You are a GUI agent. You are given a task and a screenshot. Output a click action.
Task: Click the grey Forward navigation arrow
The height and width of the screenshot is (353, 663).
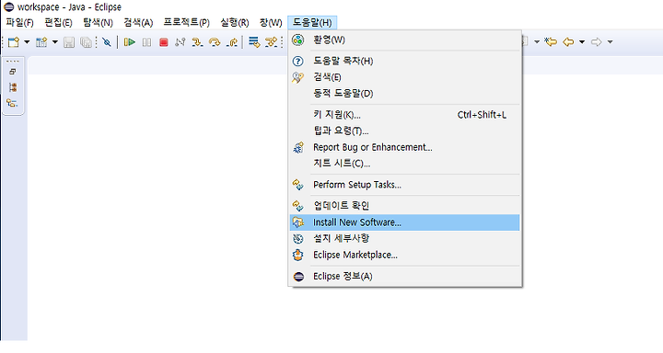click(x=596, y=41)
